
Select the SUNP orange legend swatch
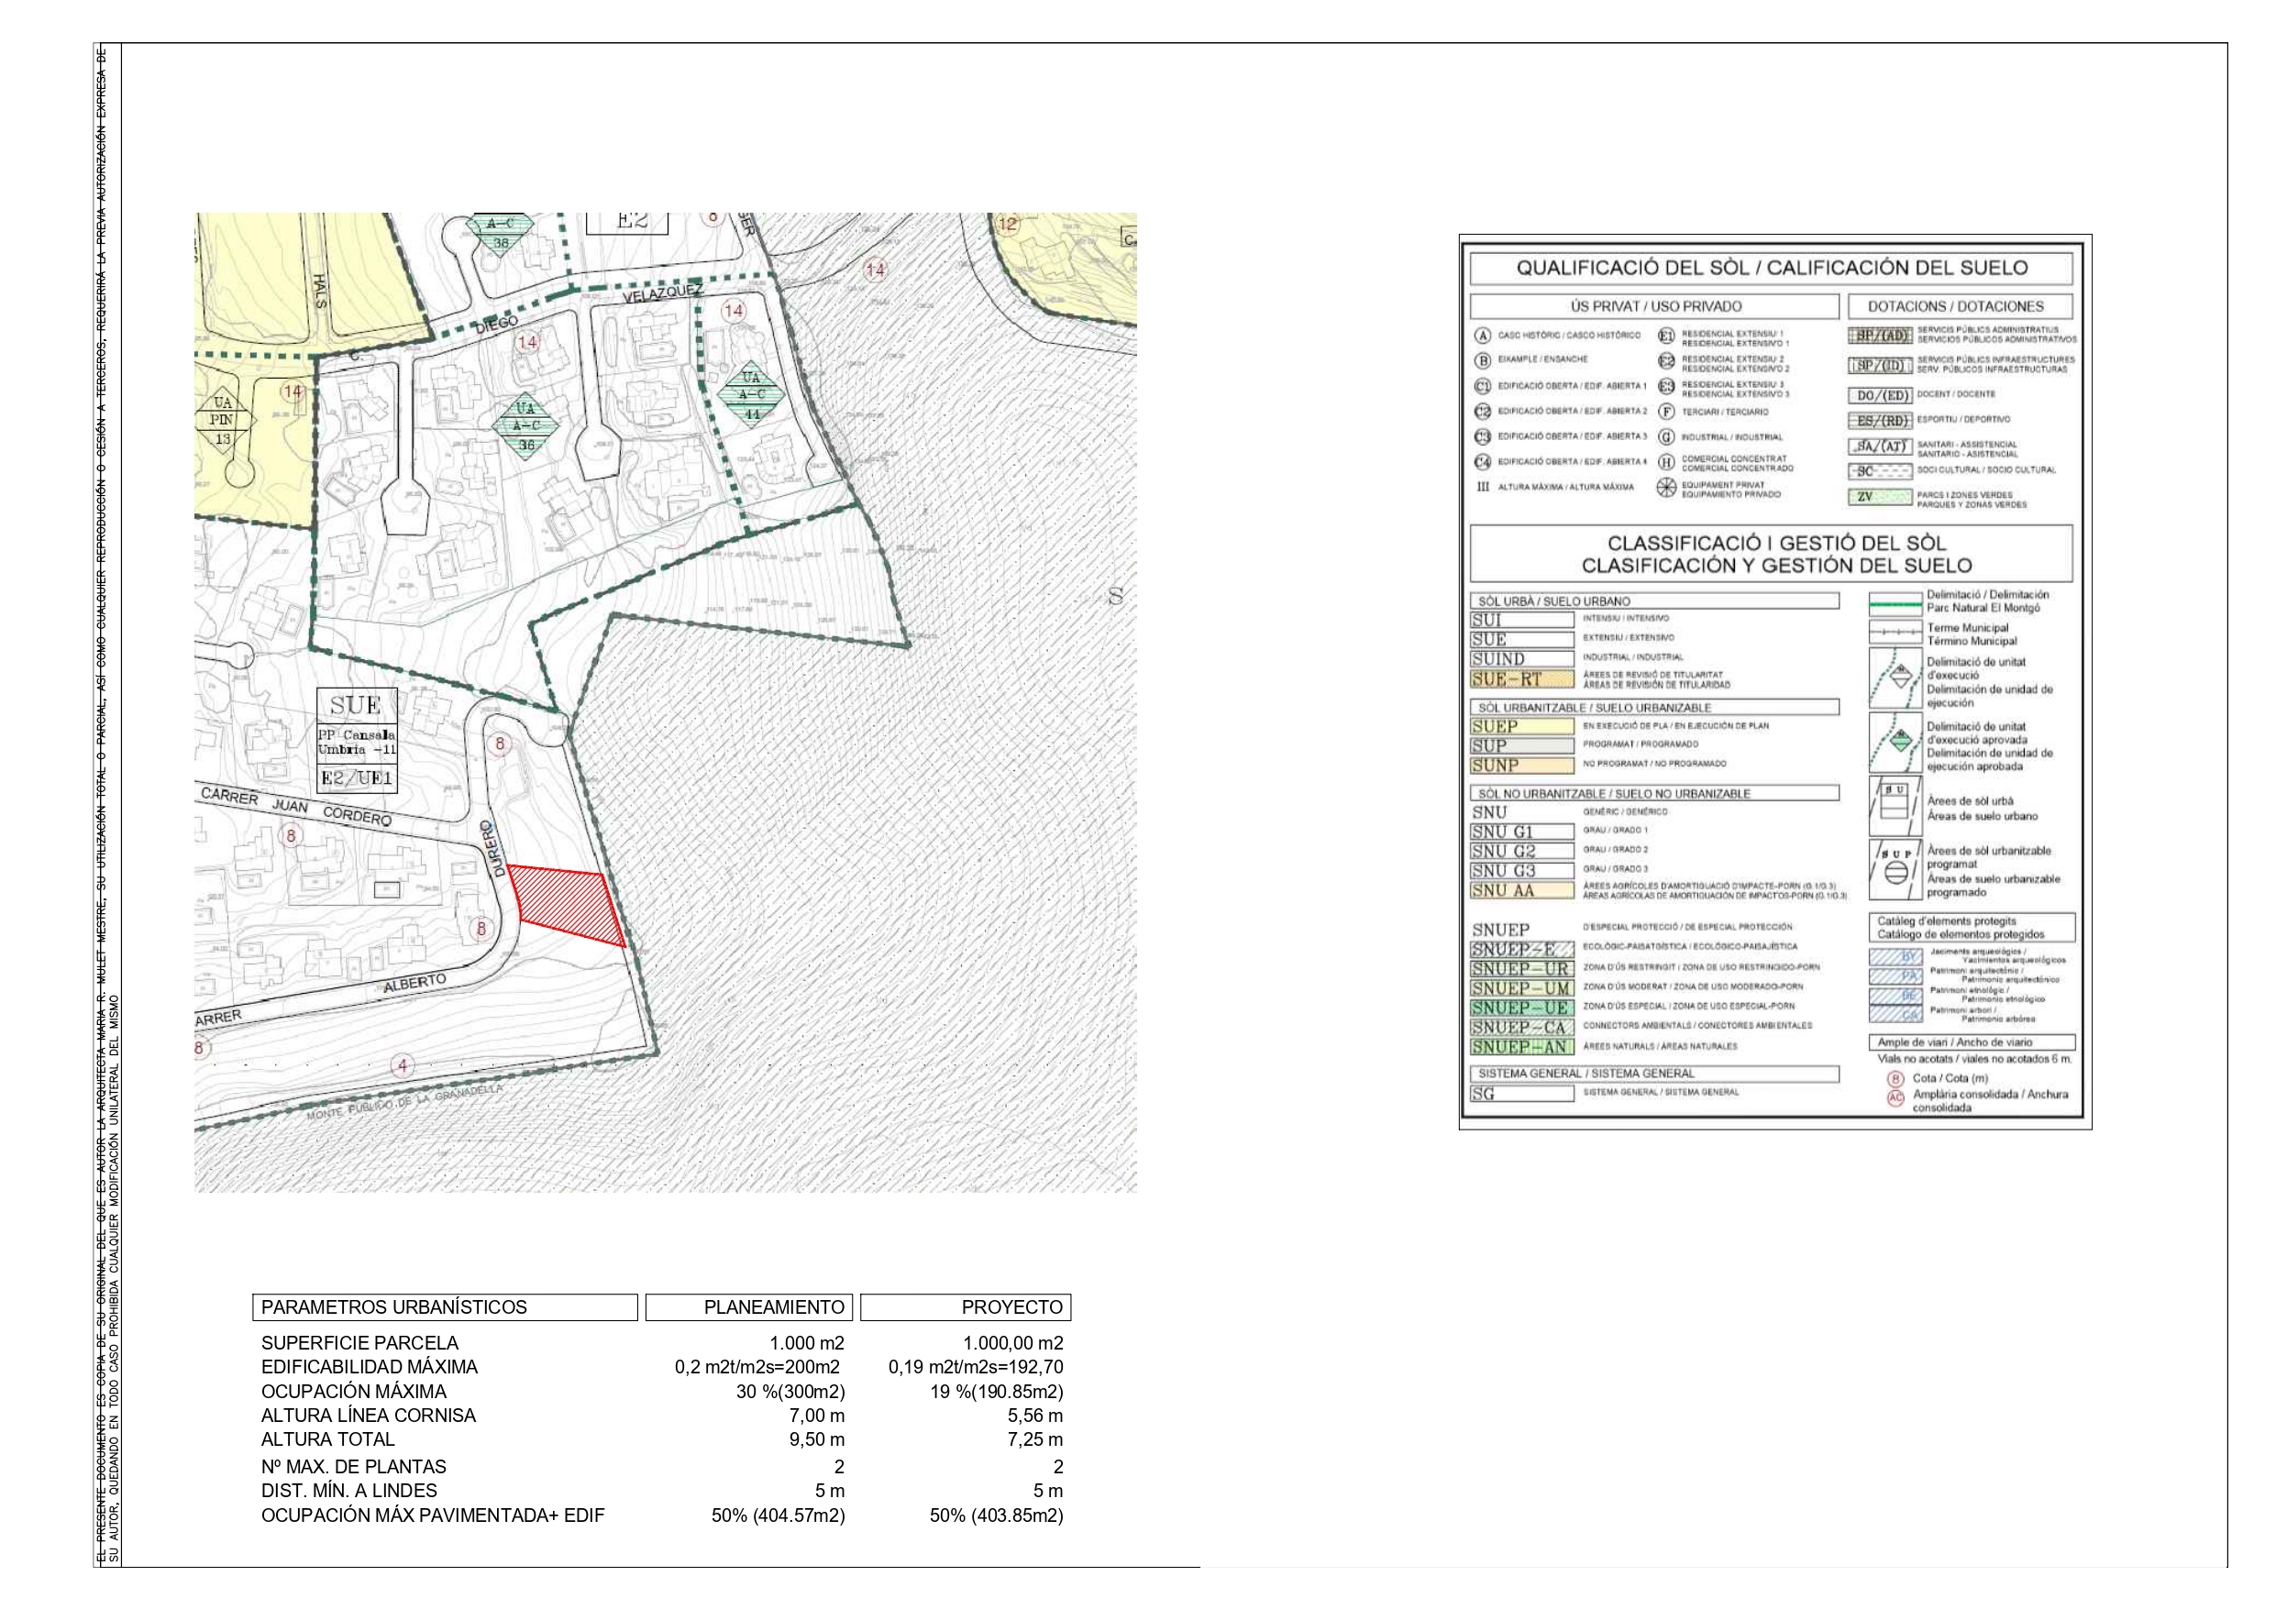[x=1522, y=766]
